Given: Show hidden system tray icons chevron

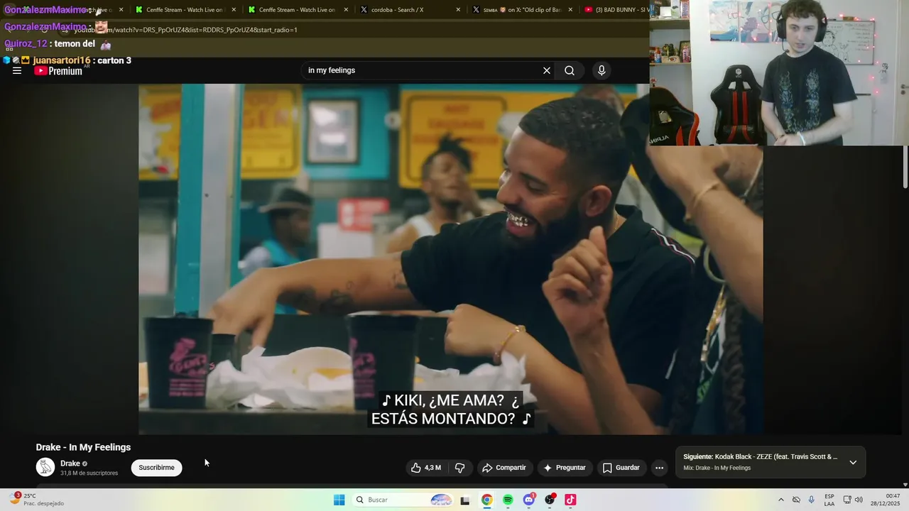Looking at the screenshot, I should [781, 500].
